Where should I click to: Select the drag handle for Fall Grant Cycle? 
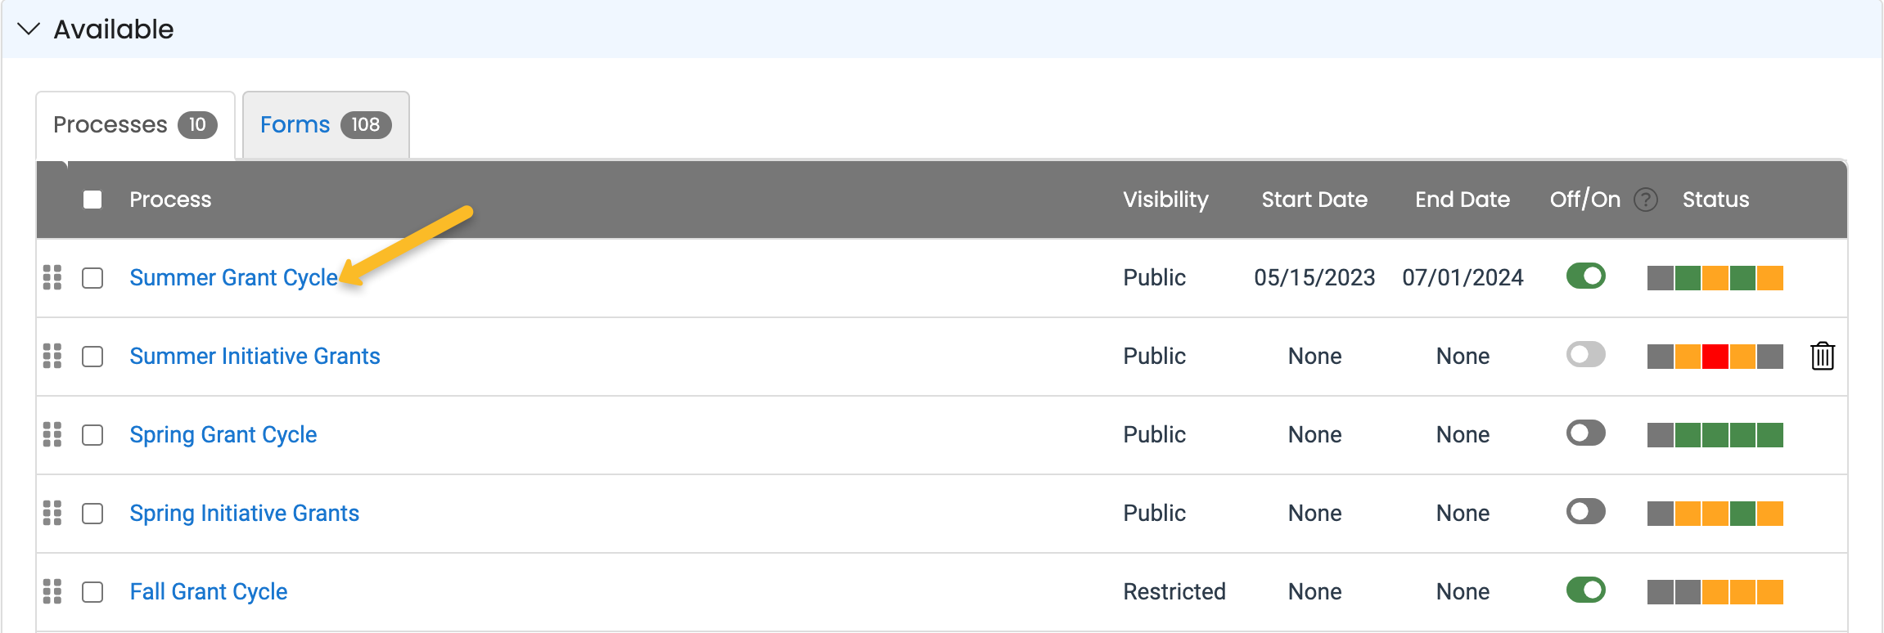click(52, 592)
